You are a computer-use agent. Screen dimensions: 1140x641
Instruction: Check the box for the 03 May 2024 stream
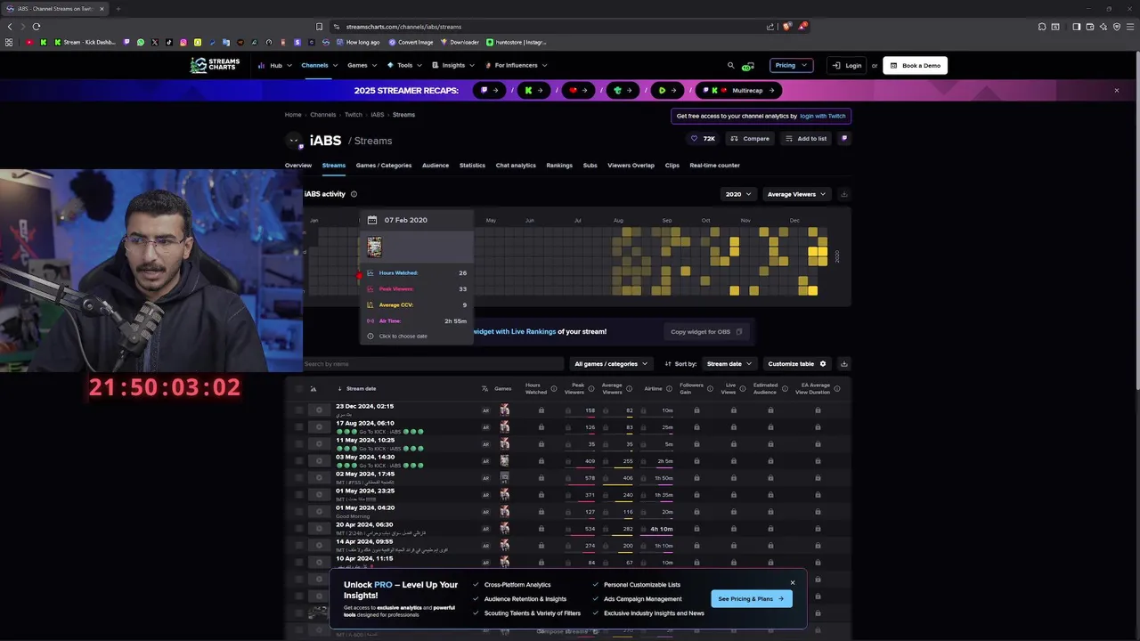coord(298,461)
